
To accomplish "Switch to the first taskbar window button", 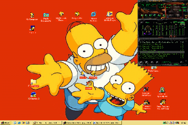I will point(47,122).
